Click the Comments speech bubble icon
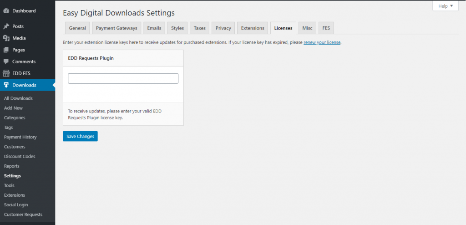Viewport: 466px width, 225px height. coord(6,61)
